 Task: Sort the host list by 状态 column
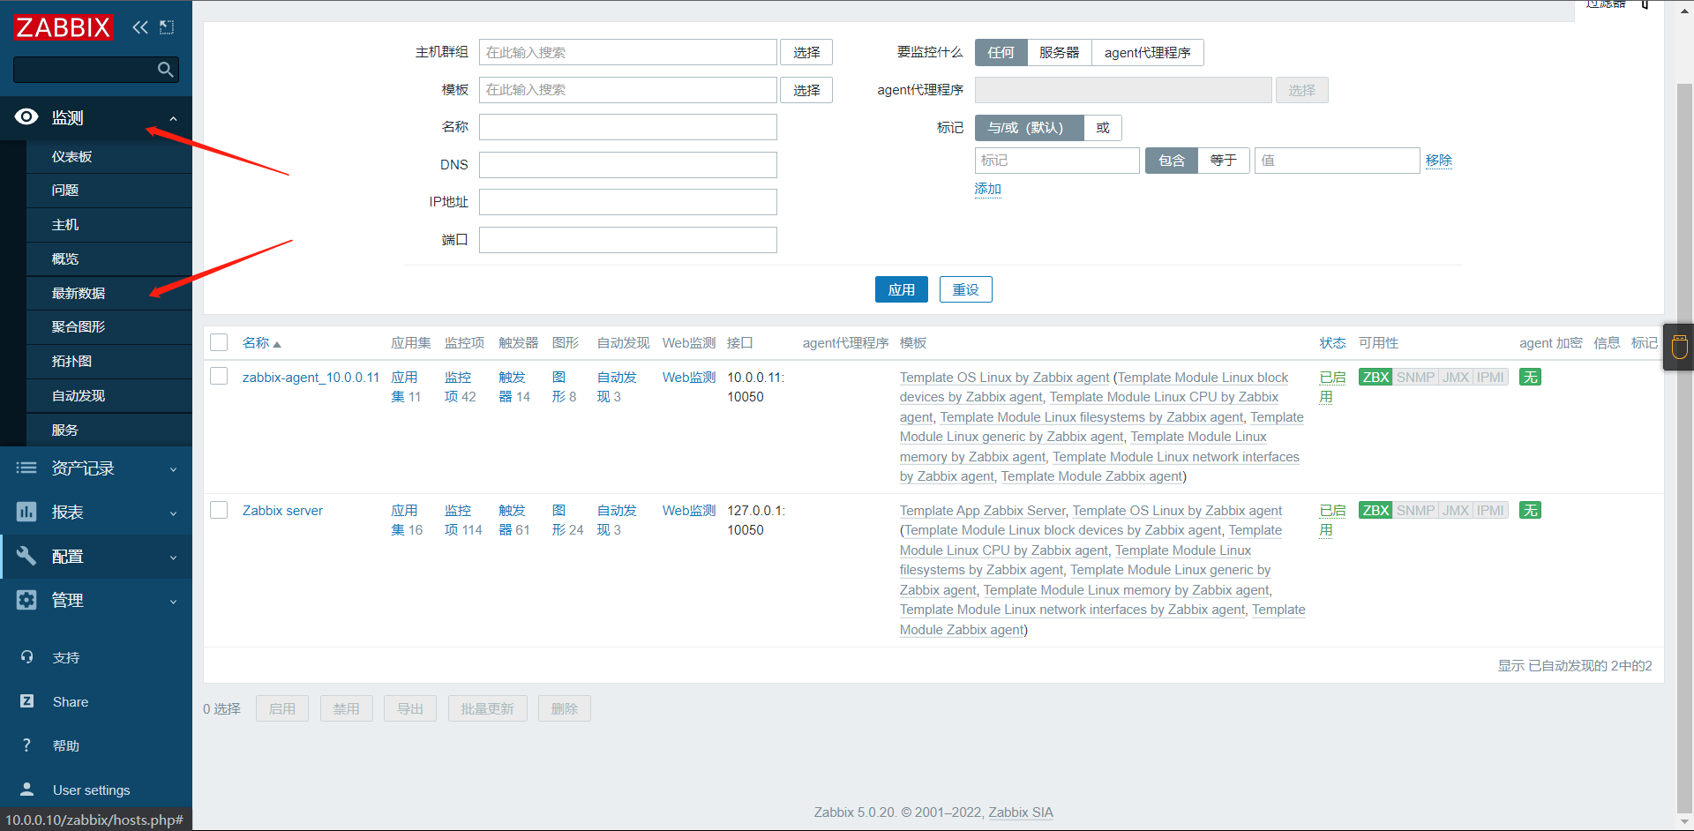1332,342
